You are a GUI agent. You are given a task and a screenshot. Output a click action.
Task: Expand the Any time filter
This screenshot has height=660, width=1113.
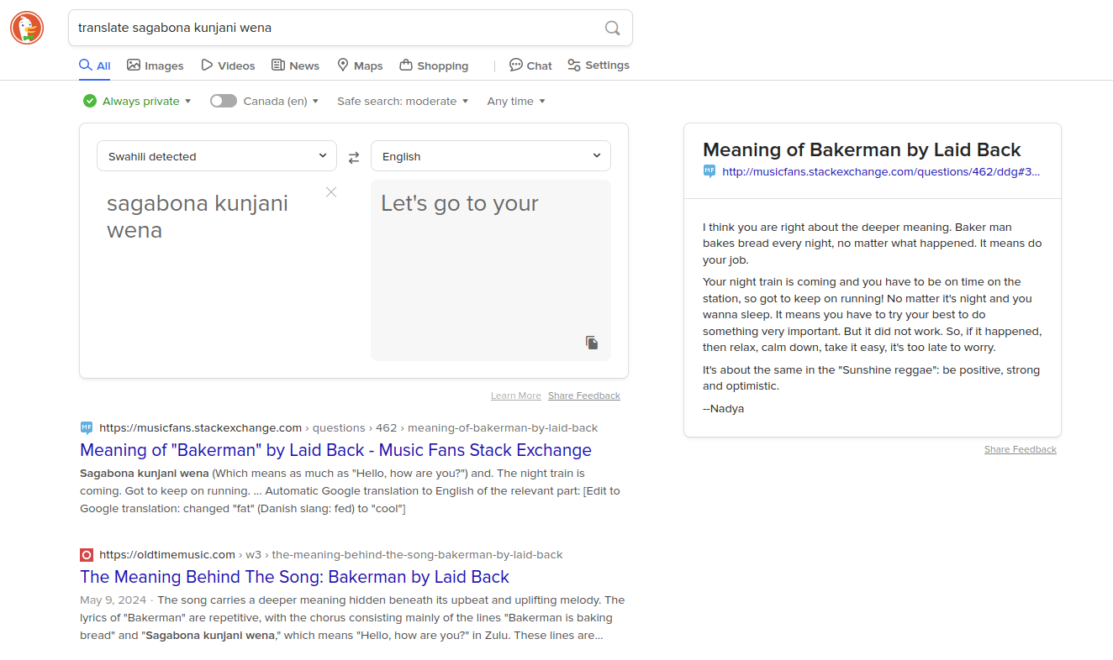pos(516,101)
